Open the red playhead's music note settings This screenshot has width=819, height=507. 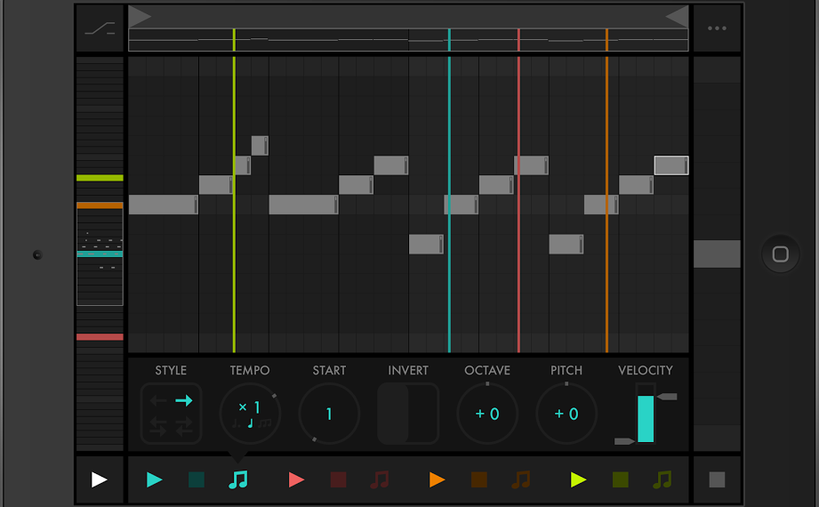point(380,480)
